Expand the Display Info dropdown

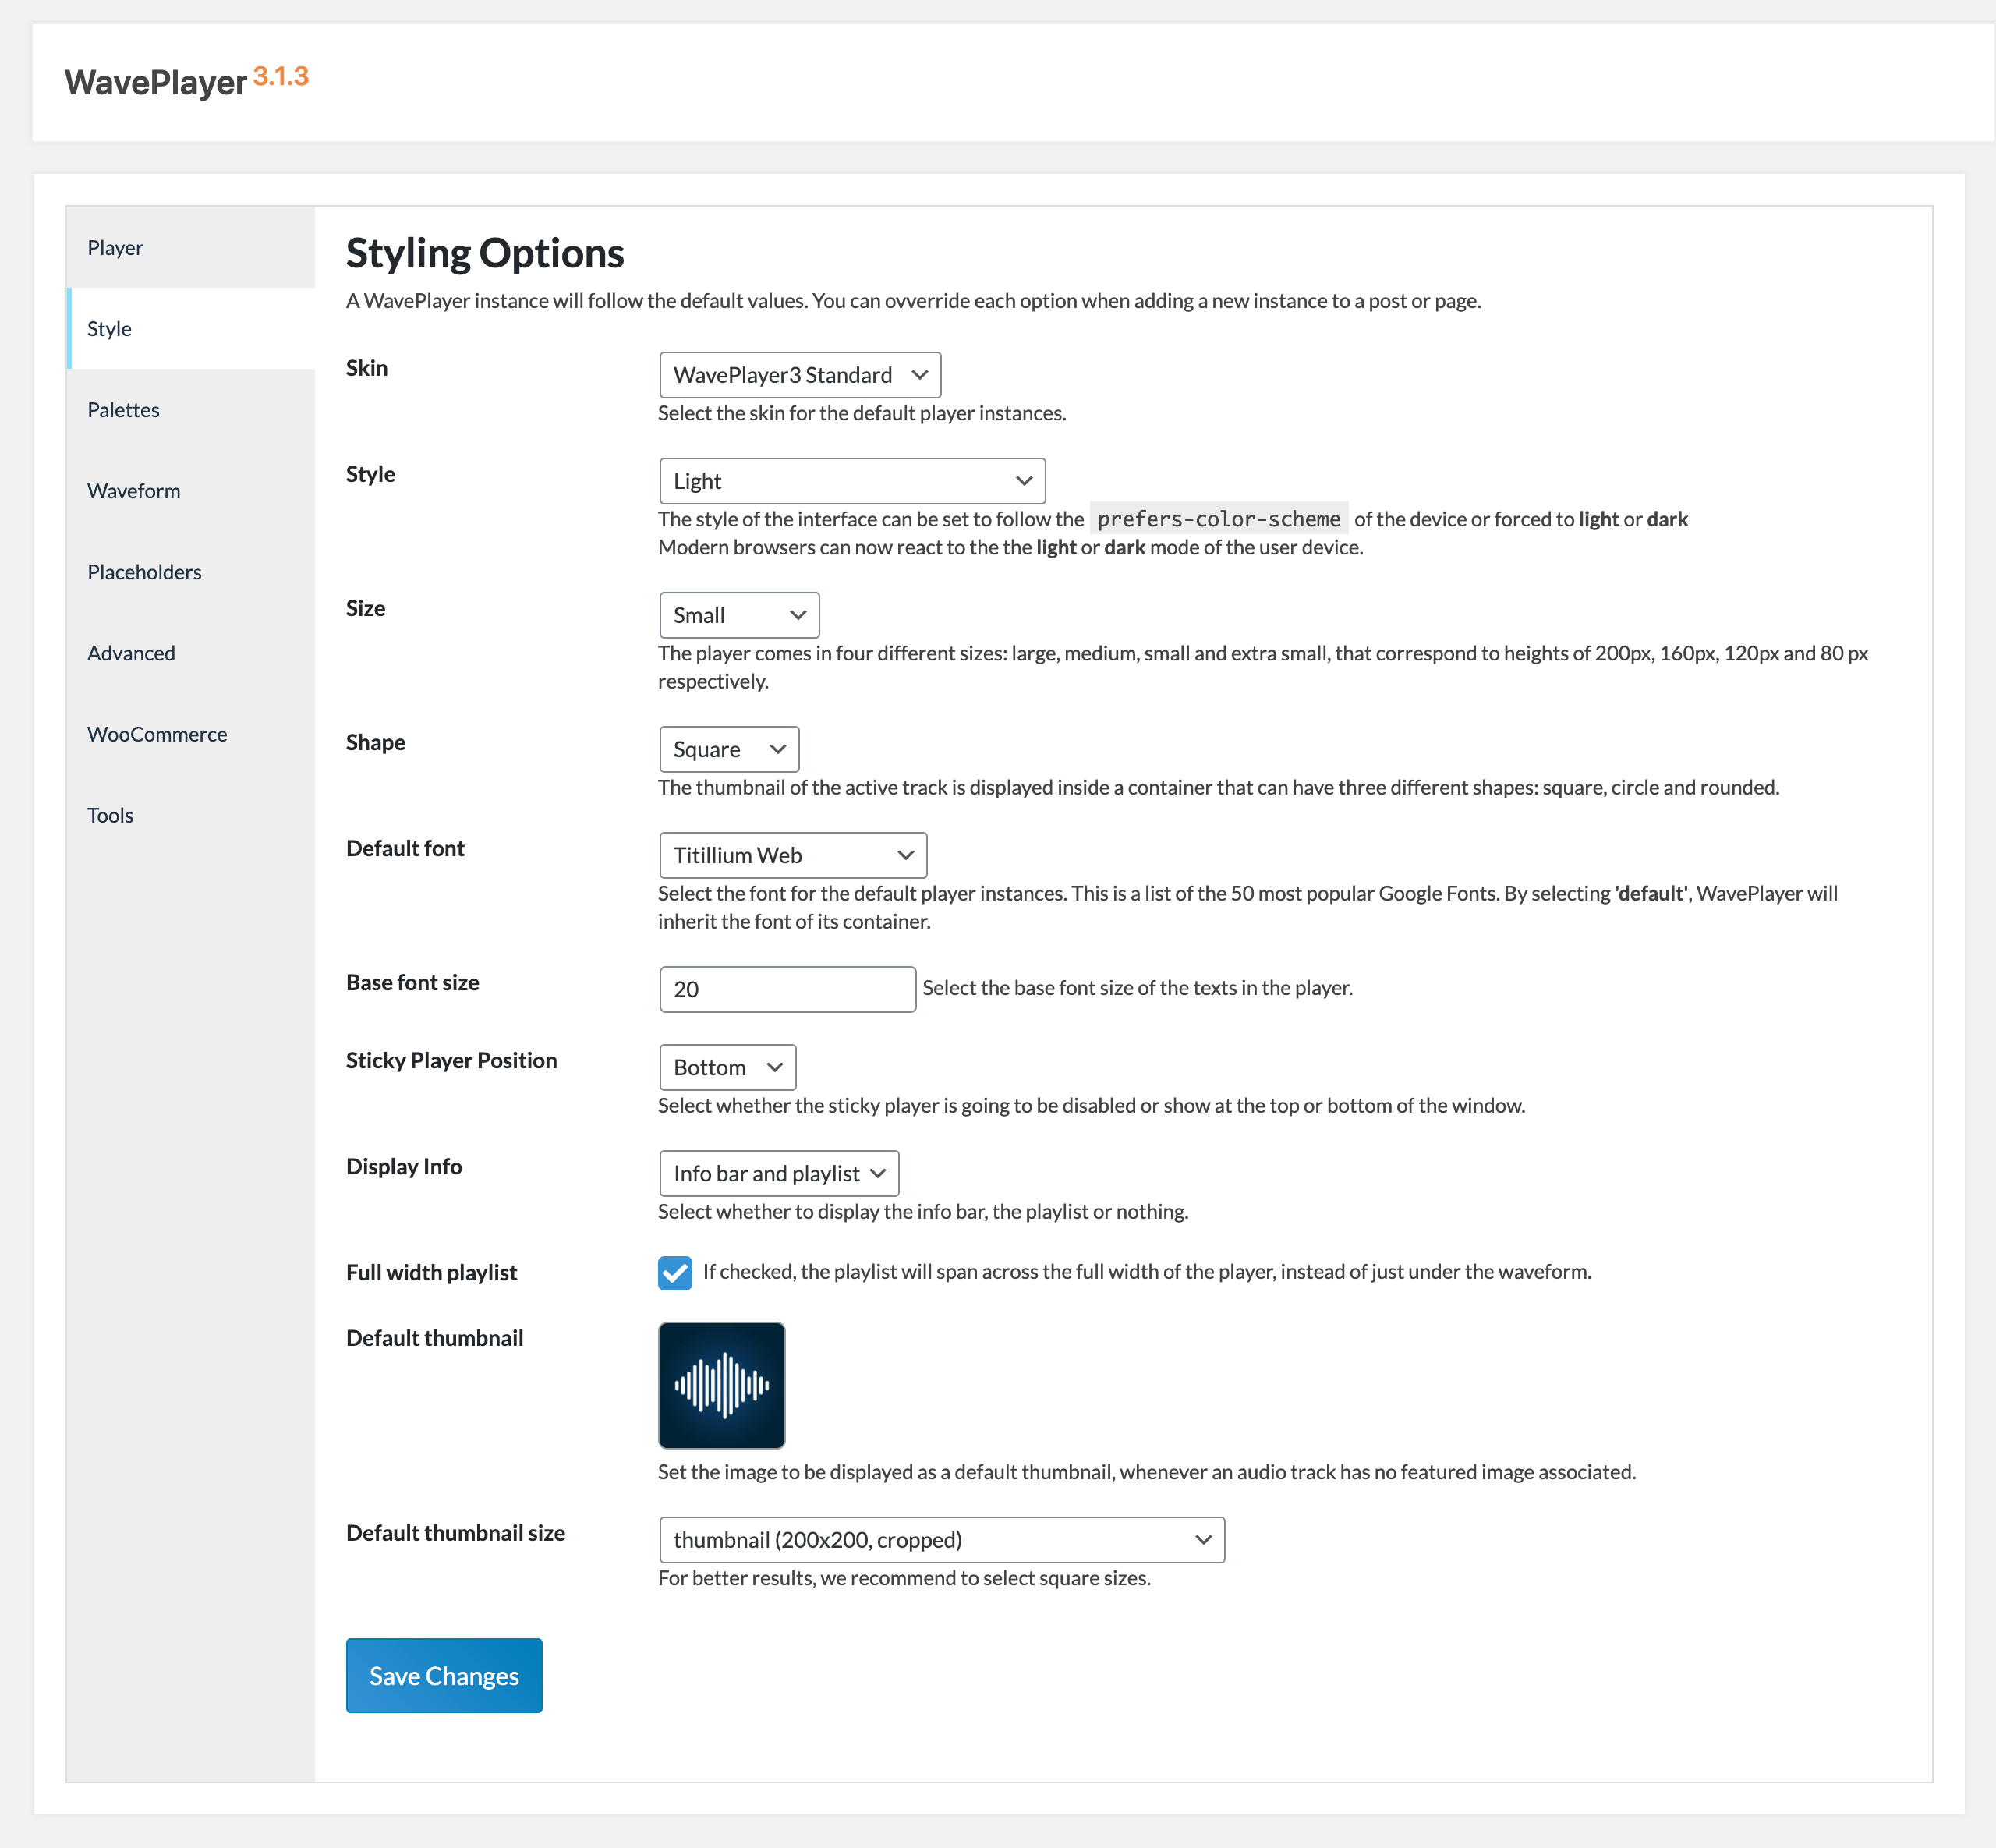[x=779, y=1173]
